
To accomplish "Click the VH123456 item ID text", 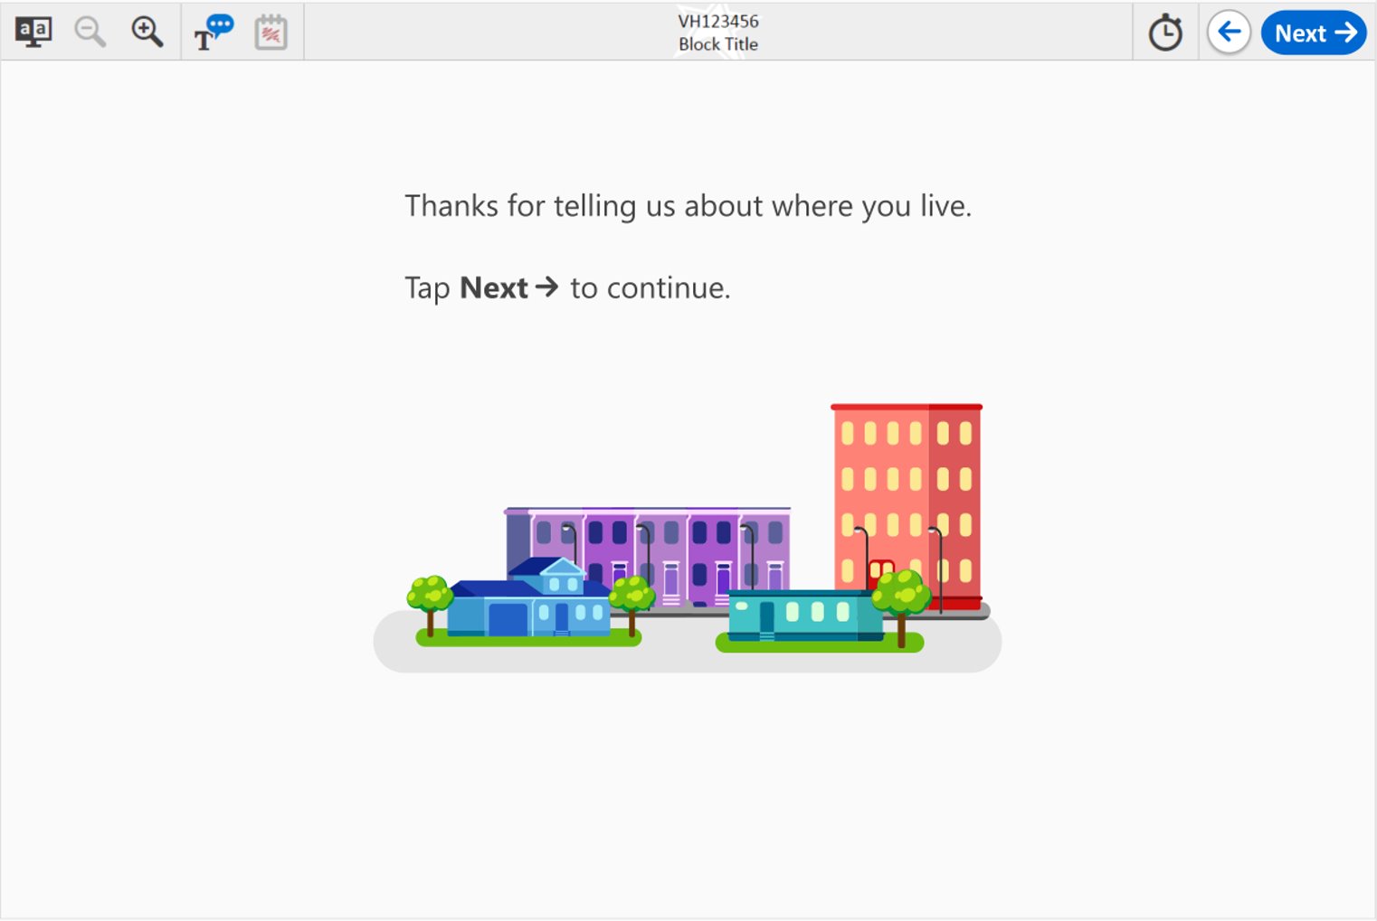I will click(718, 21).
